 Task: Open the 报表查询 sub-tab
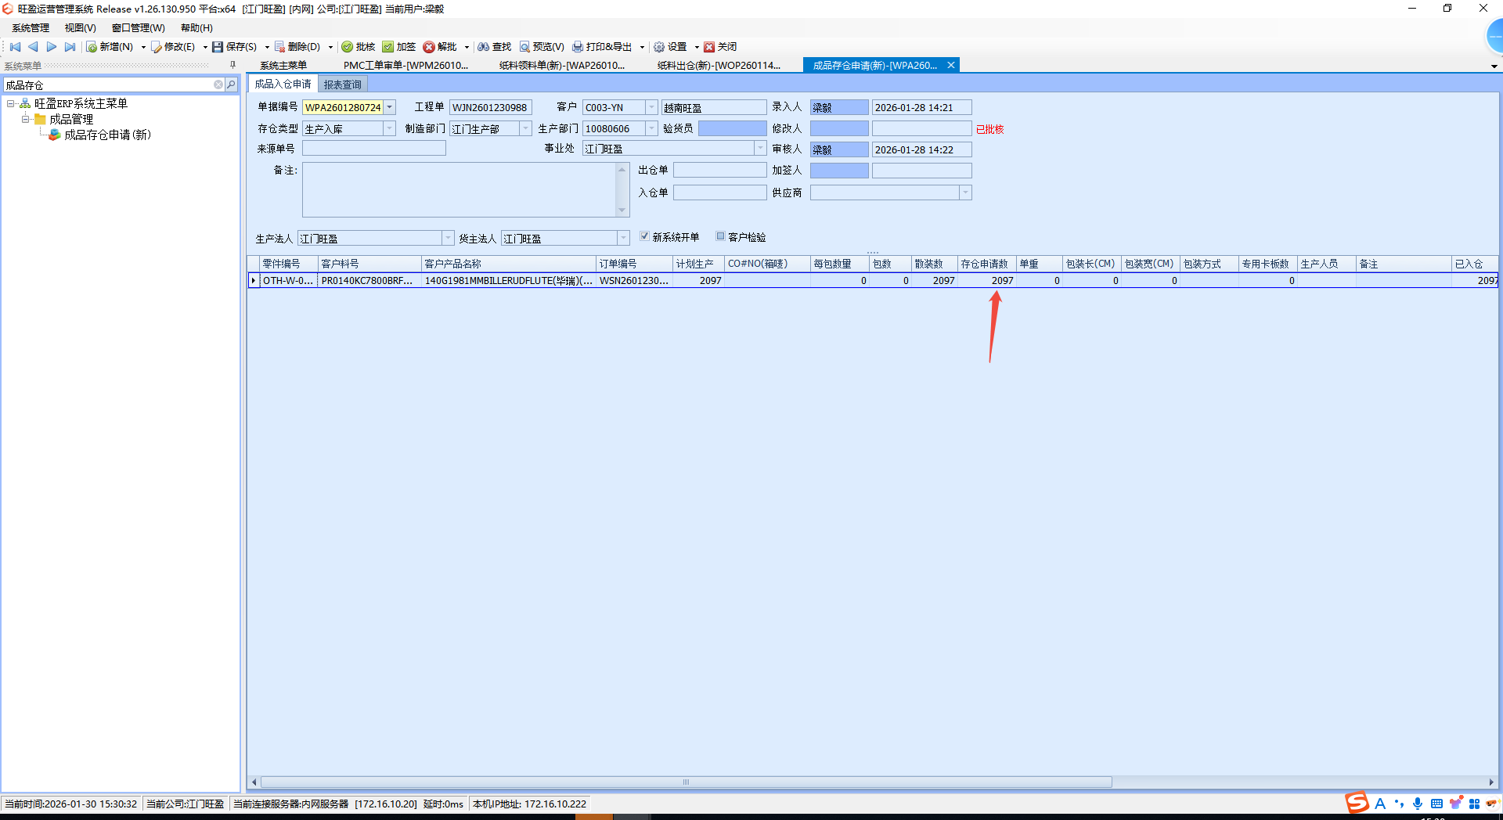(343, 85)
